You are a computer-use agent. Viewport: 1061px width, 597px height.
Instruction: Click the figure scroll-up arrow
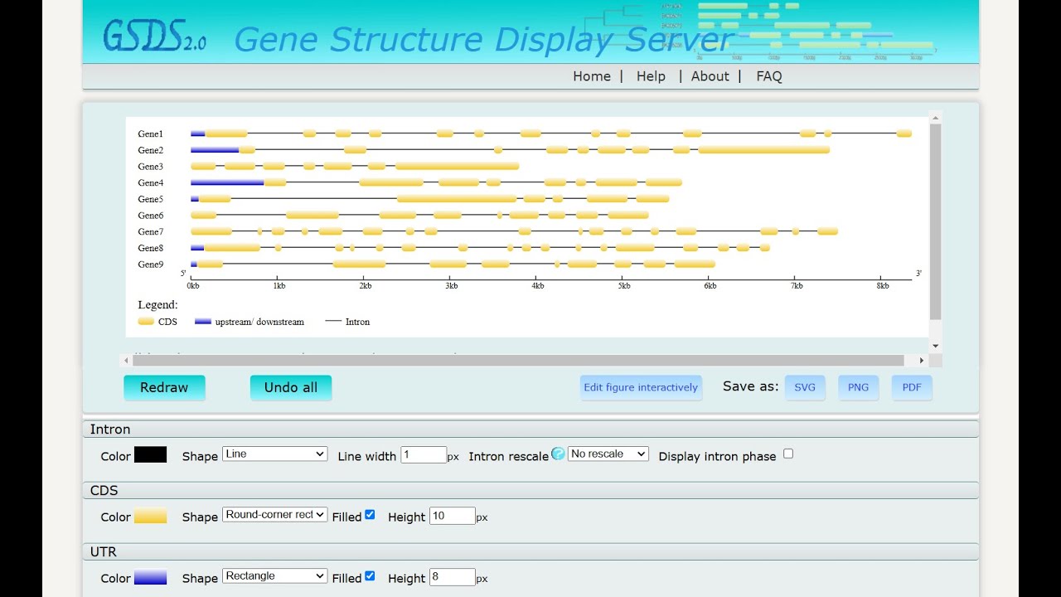tap(935, 118)
